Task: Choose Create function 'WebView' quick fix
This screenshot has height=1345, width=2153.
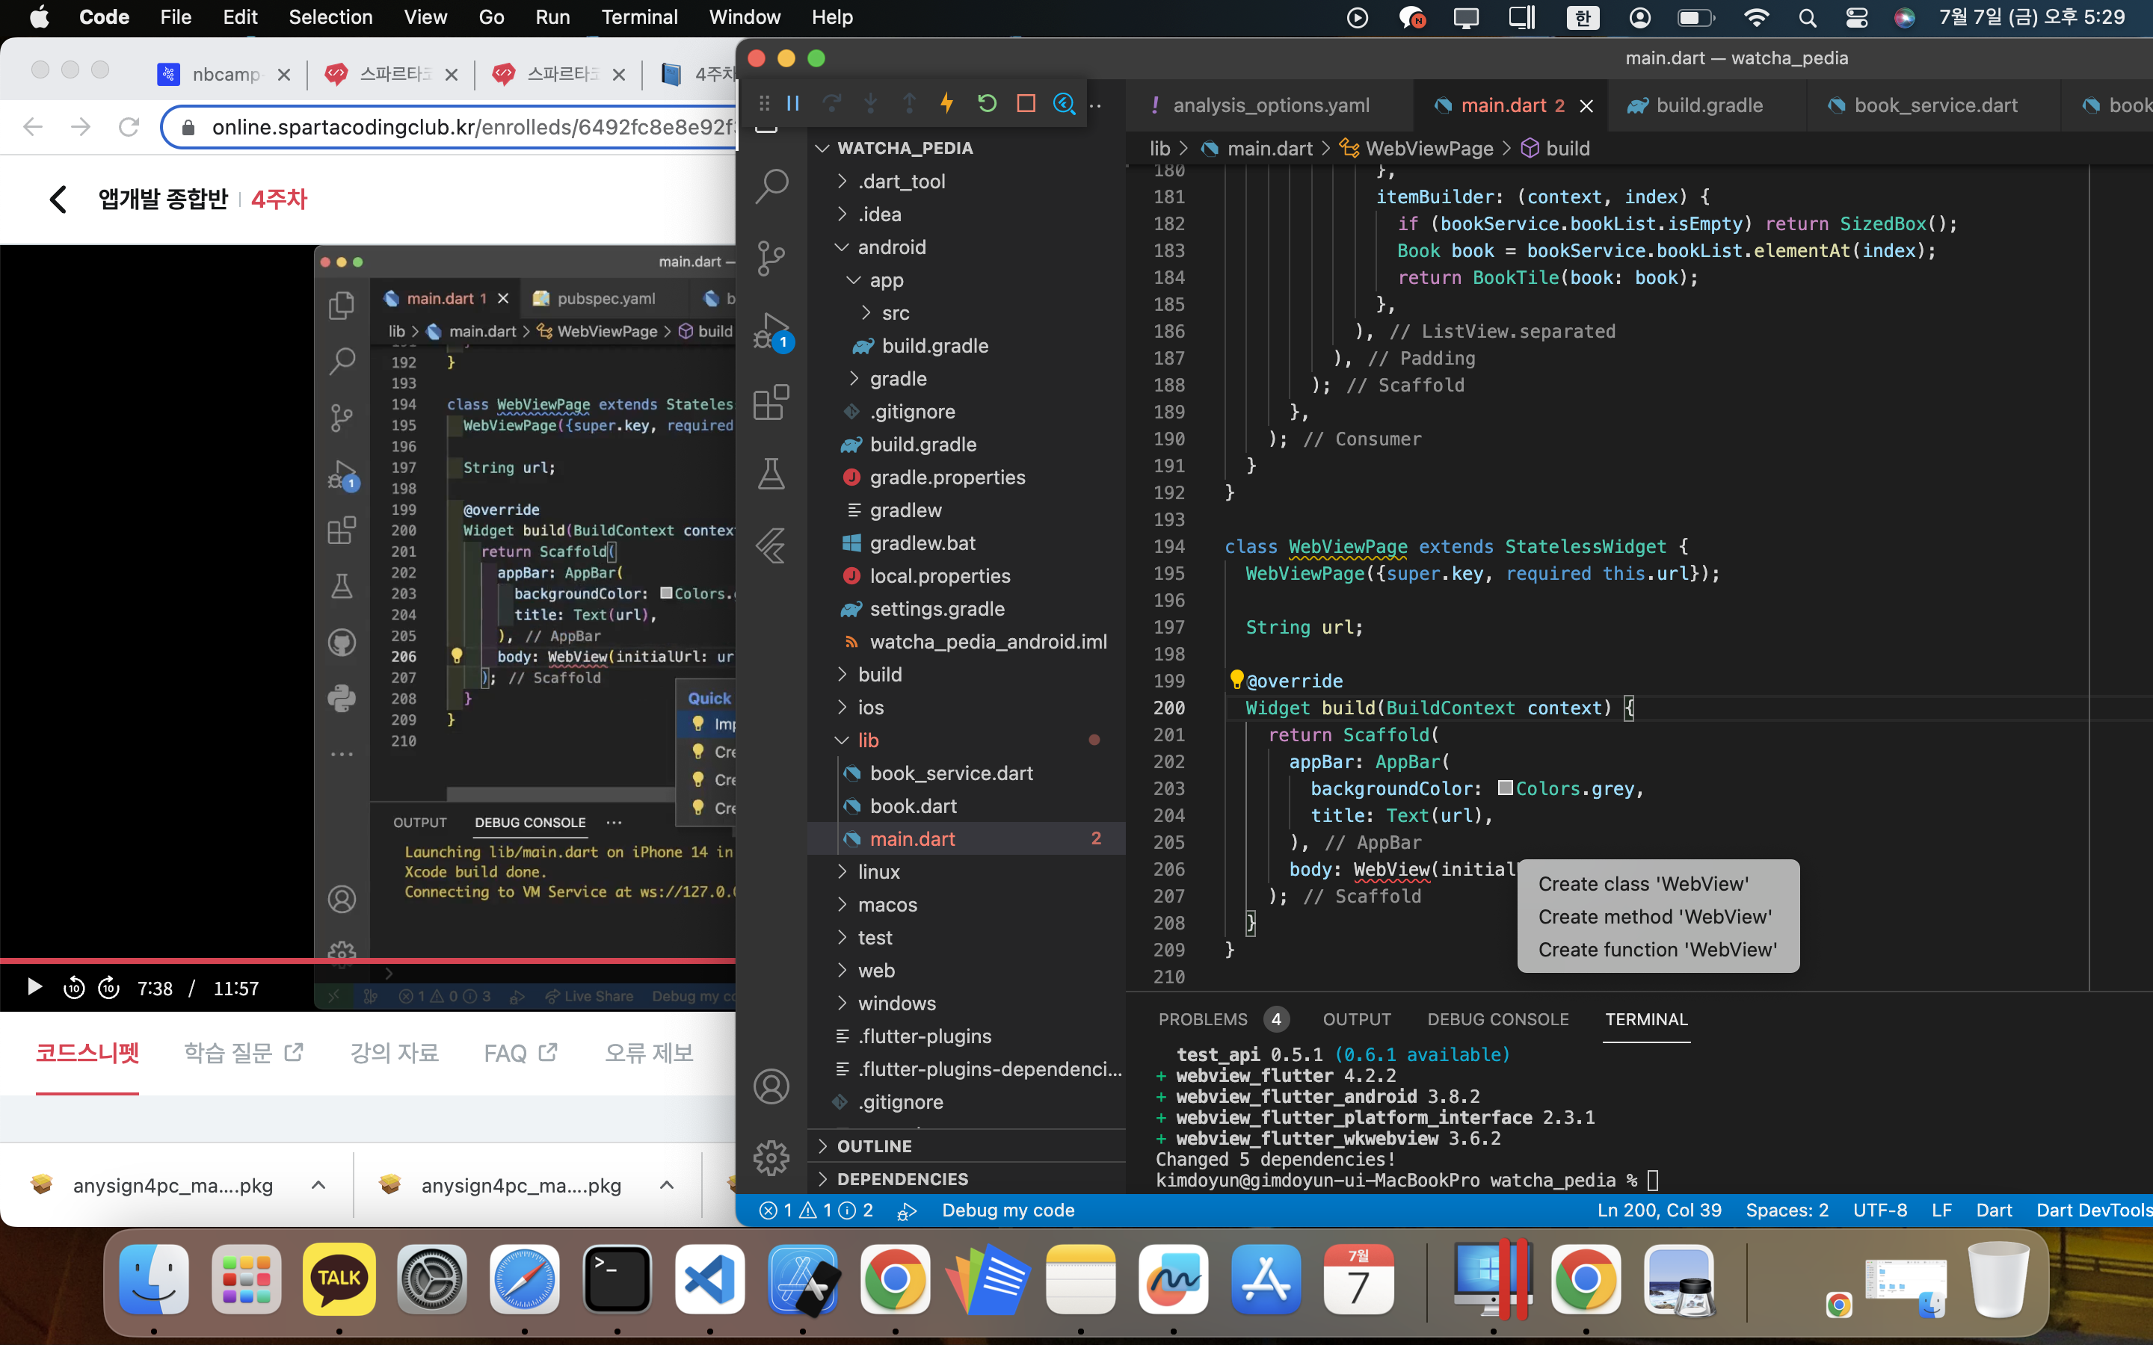Action: (x=1657, y=949)
